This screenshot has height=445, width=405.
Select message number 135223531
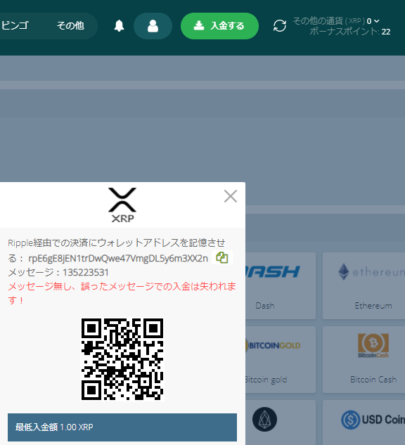[85, 273]
